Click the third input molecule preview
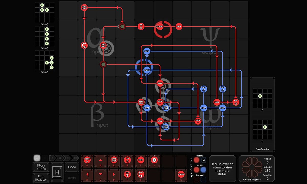 coord(45,60)
